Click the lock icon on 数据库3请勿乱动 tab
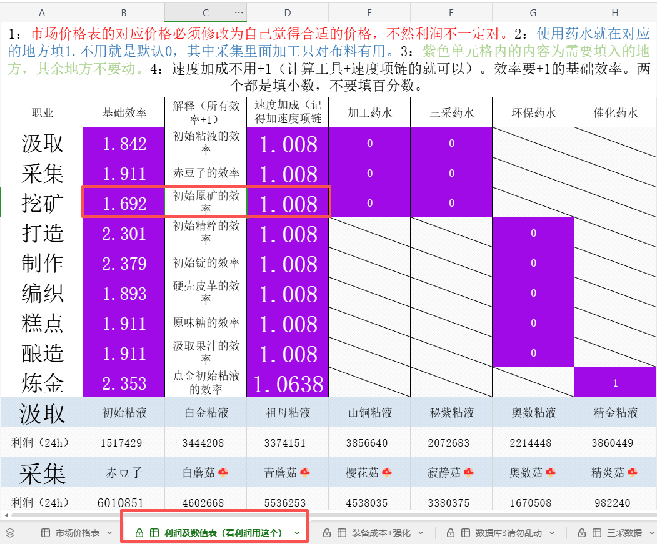 450,533
